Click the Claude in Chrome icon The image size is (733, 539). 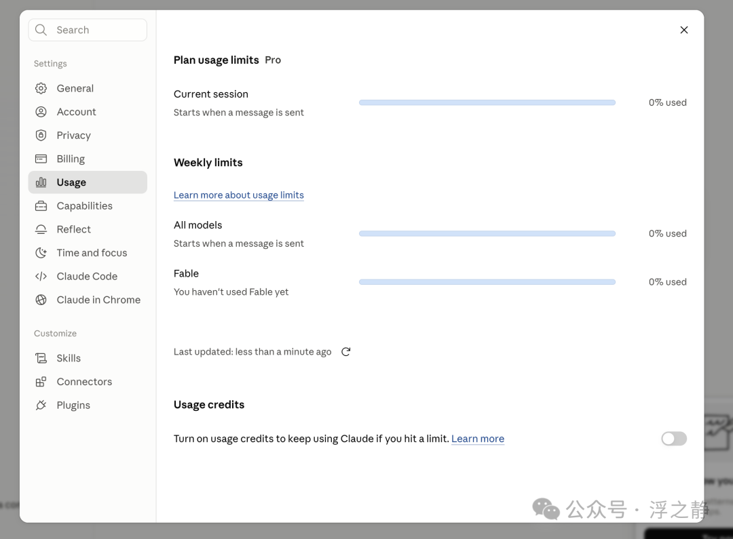41,300
